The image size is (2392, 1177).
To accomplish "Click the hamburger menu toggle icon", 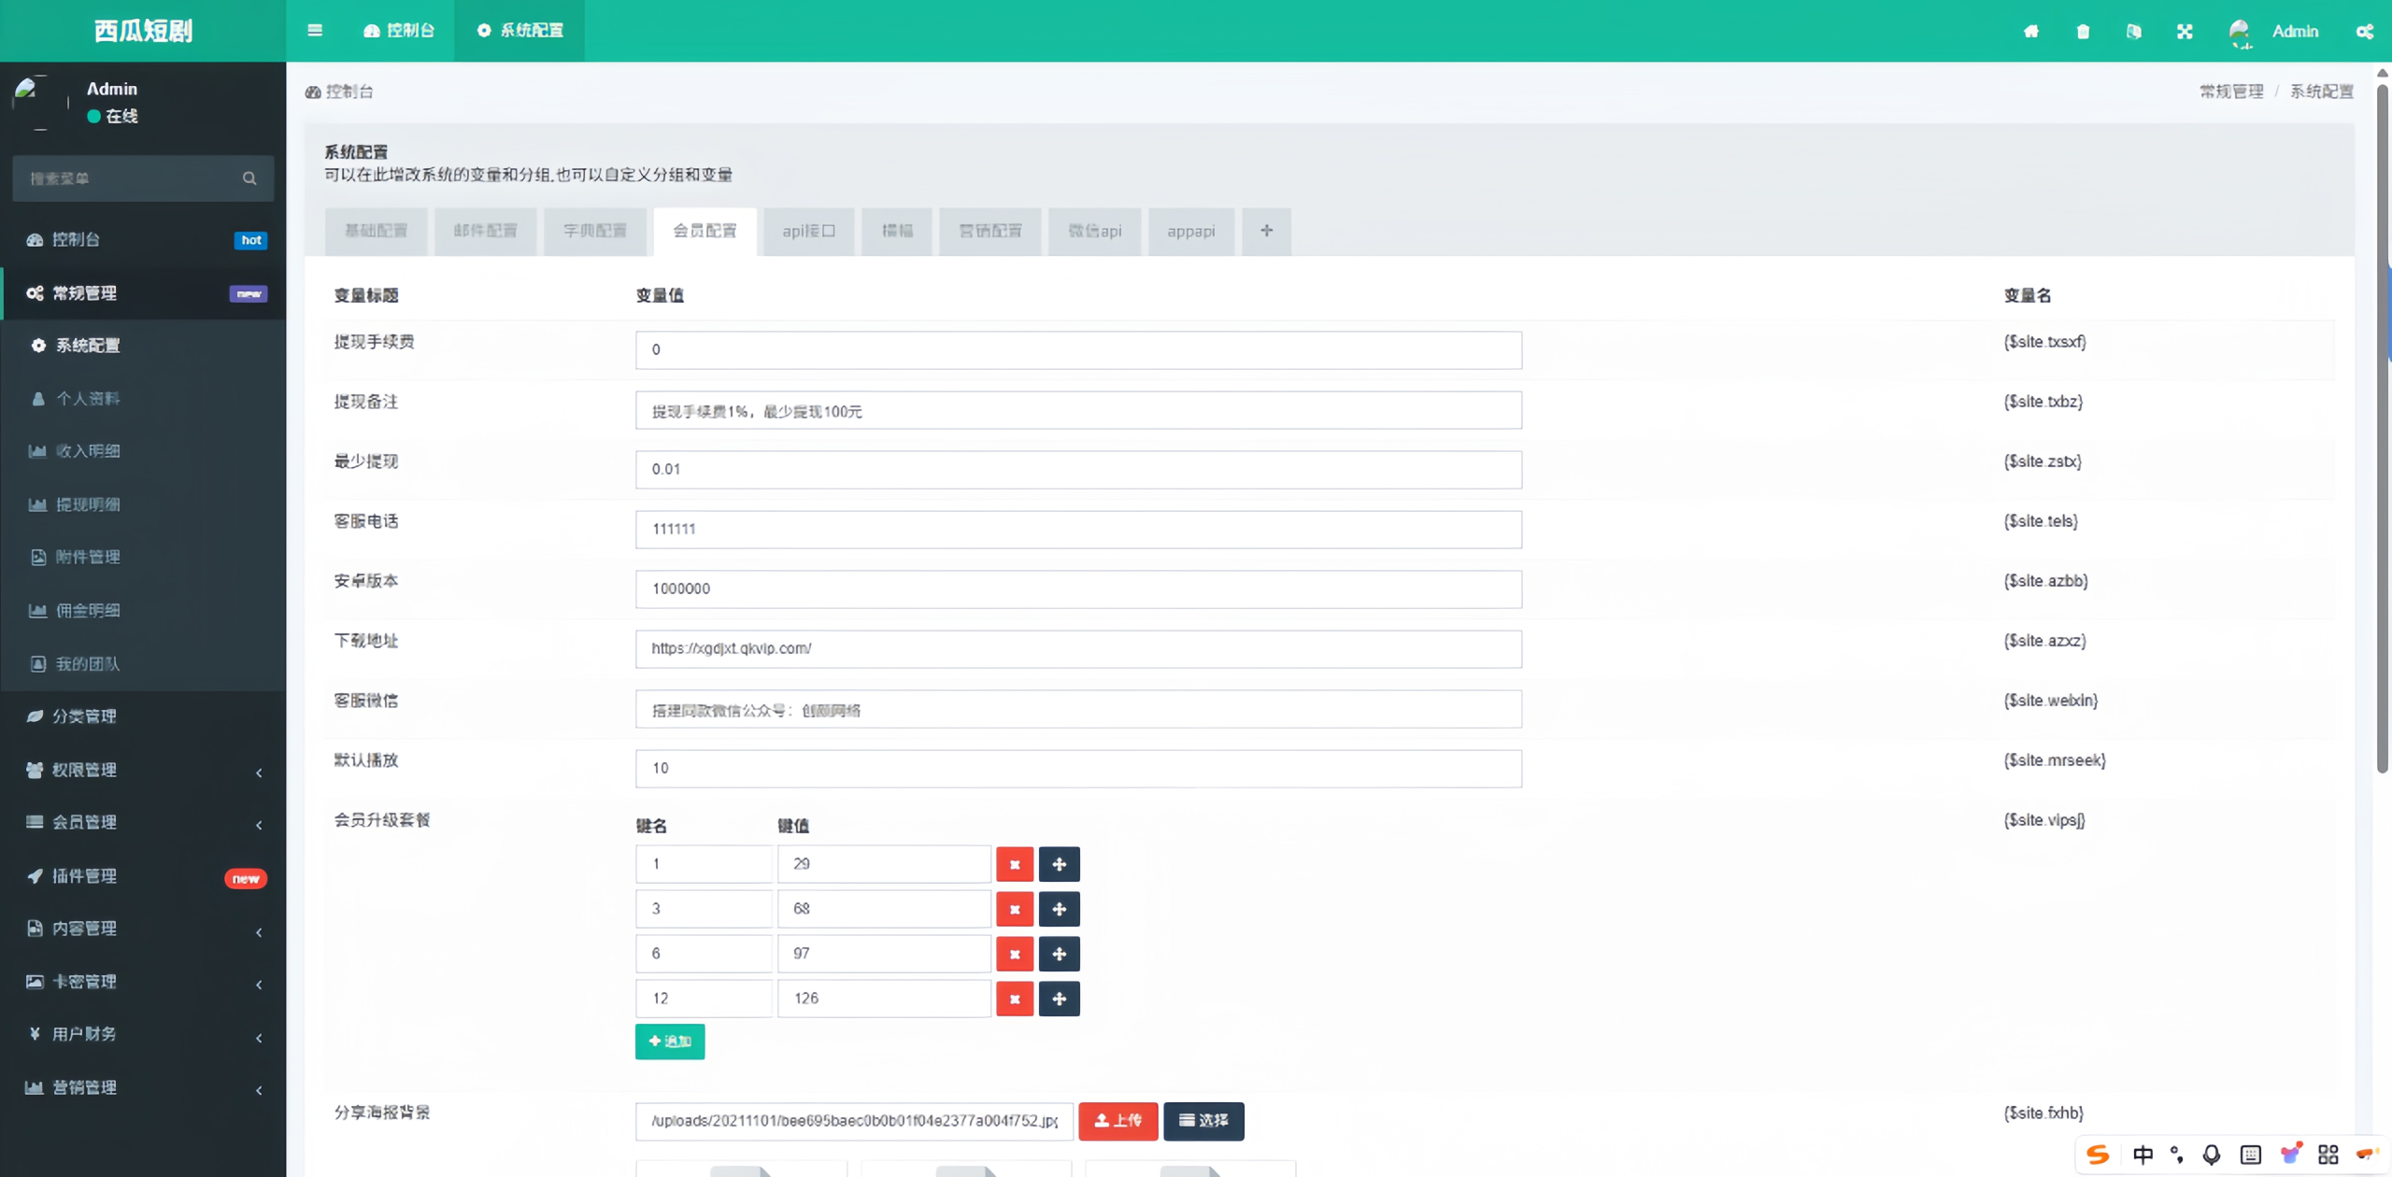I will (315, 31).
